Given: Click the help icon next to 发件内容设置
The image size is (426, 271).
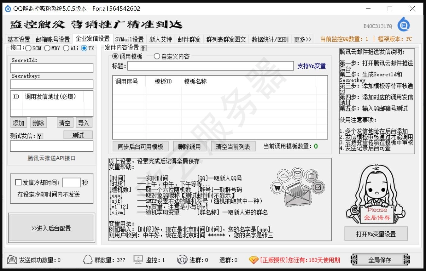Looking at the screenshot, I should tap(143, 48).
